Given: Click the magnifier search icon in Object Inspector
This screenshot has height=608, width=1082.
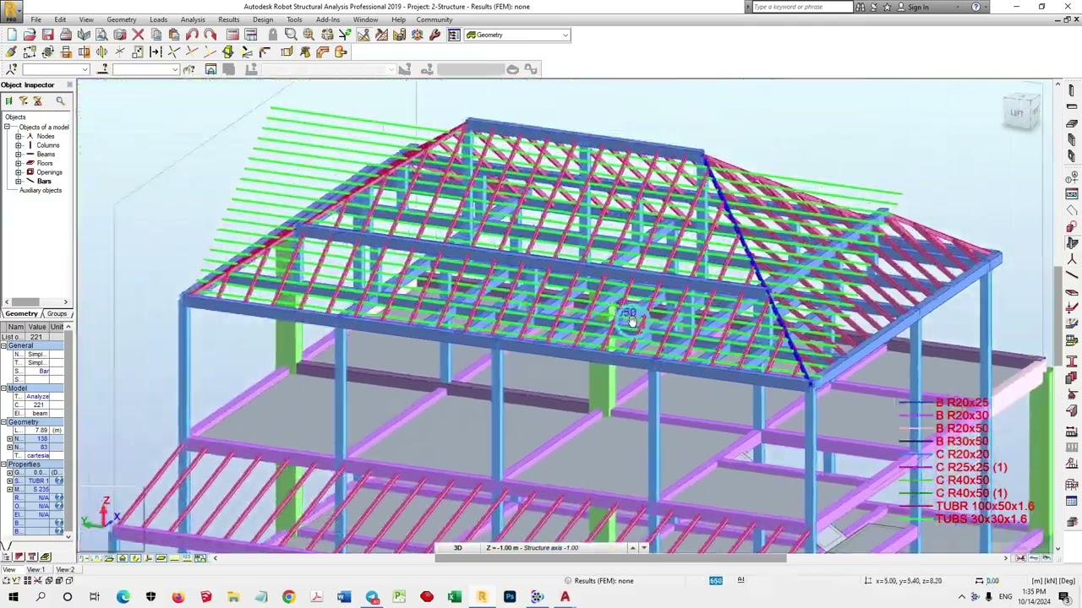Looking at the screenshot, I should point(60,101).
